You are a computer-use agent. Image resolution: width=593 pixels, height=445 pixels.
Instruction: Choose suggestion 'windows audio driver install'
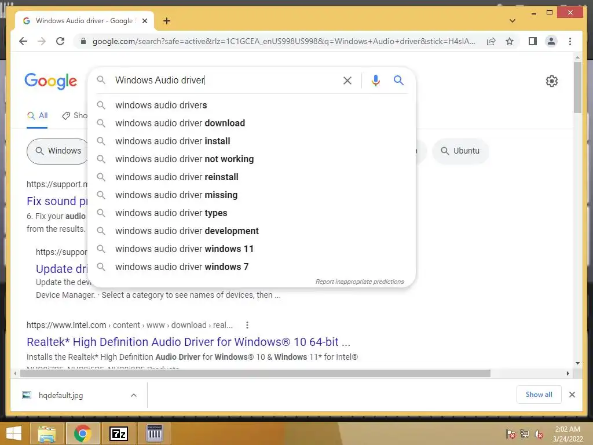251,141
